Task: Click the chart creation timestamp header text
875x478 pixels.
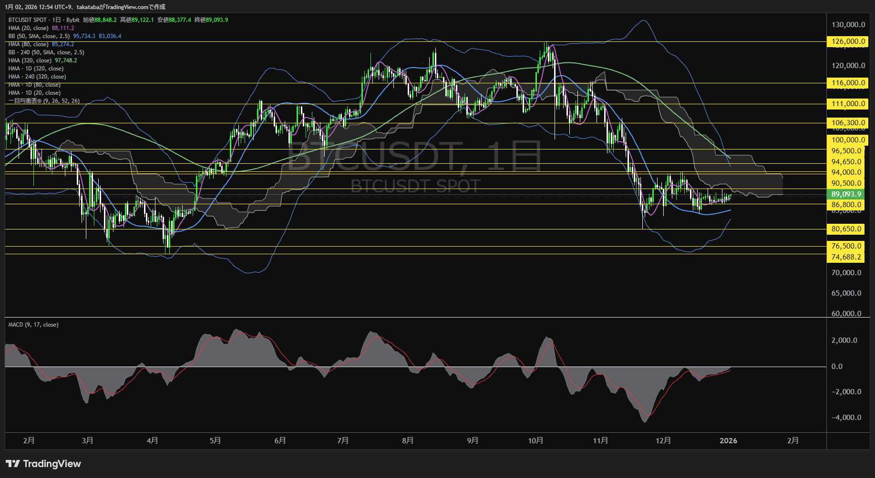Action: 85,7
